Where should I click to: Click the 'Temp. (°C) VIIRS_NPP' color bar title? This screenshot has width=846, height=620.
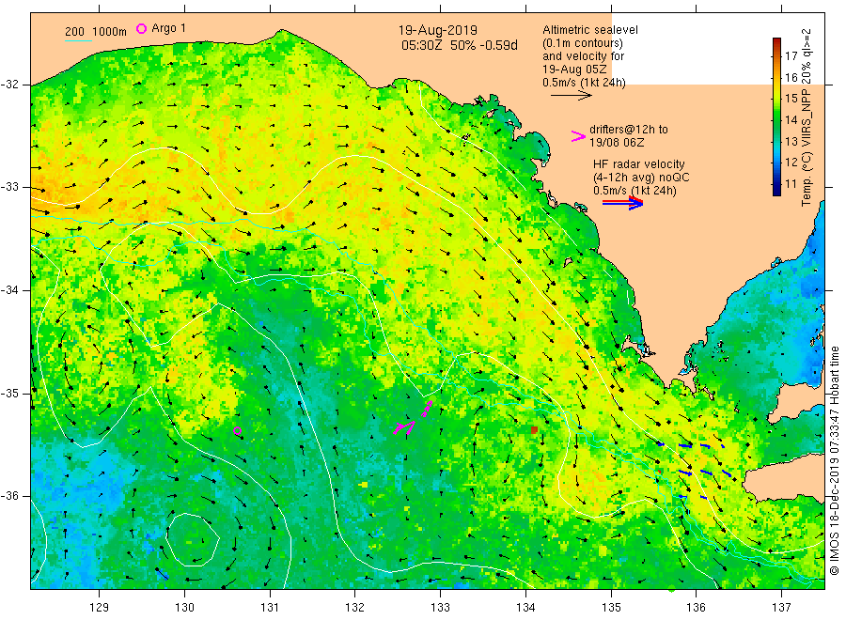(807, 147)
